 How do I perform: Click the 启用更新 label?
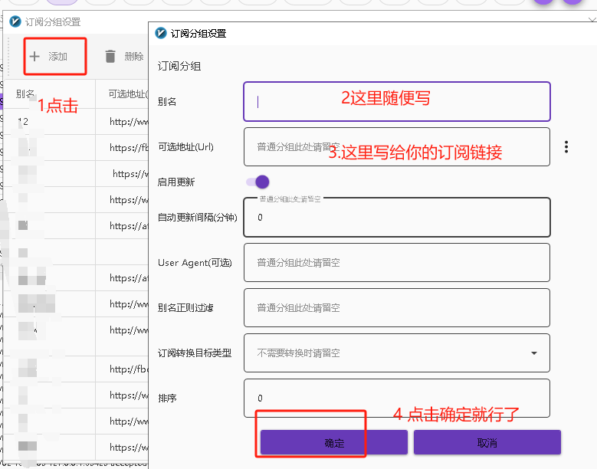point(176,182)
